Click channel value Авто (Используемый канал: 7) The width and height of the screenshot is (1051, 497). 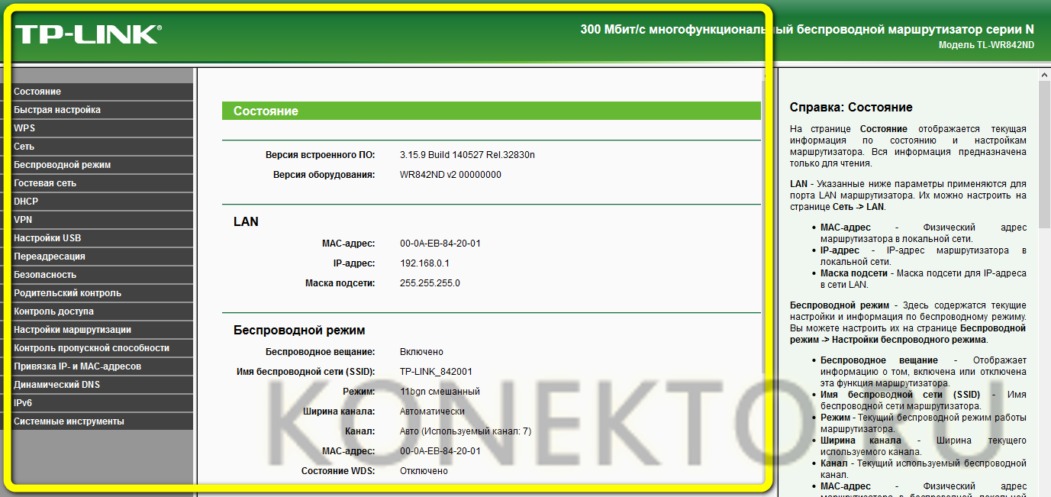466,431
